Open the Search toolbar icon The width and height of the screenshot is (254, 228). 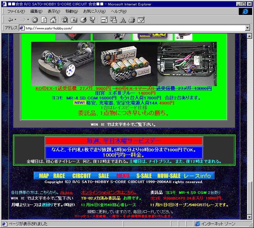point(65,20)
